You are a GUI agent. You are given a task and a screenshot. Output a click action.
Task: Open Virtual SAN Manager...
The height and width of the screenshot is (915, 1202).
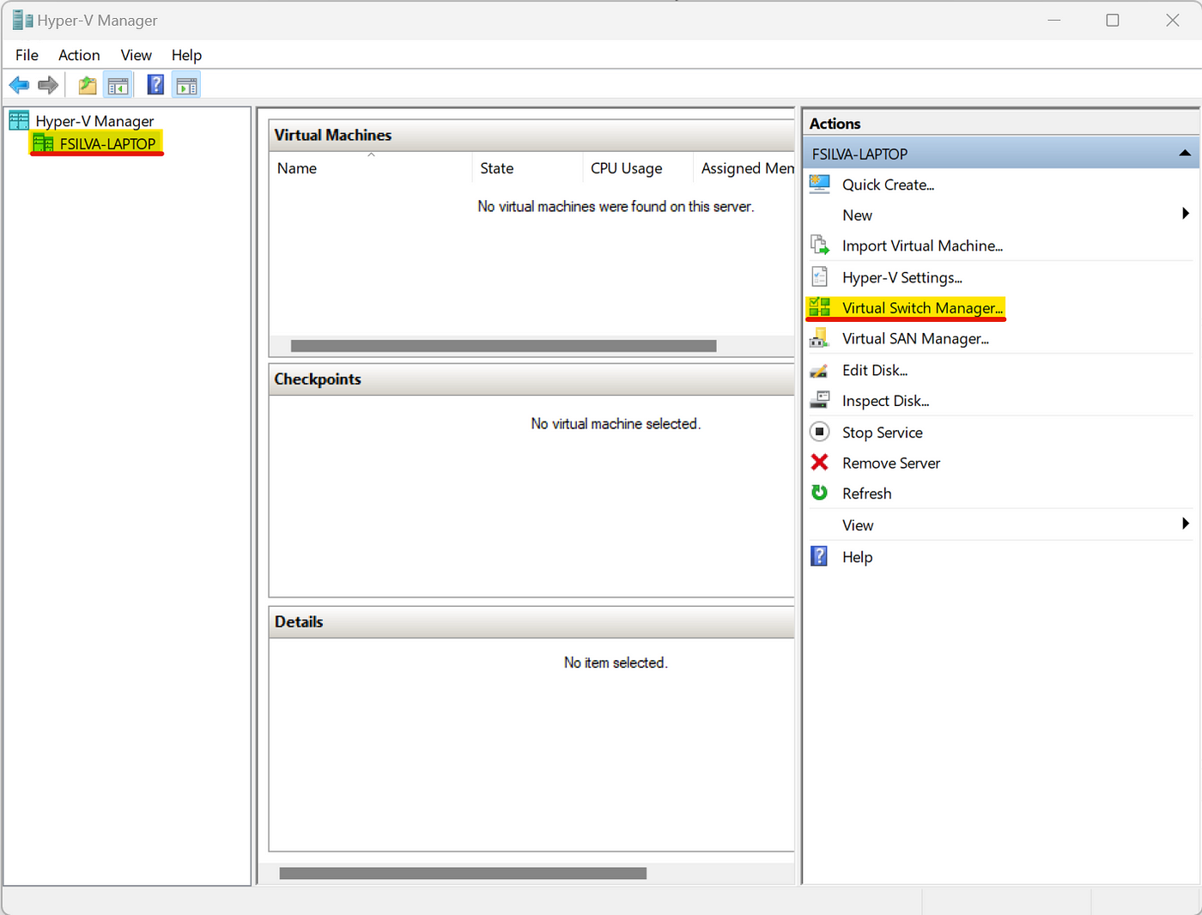tap(915, 339)
